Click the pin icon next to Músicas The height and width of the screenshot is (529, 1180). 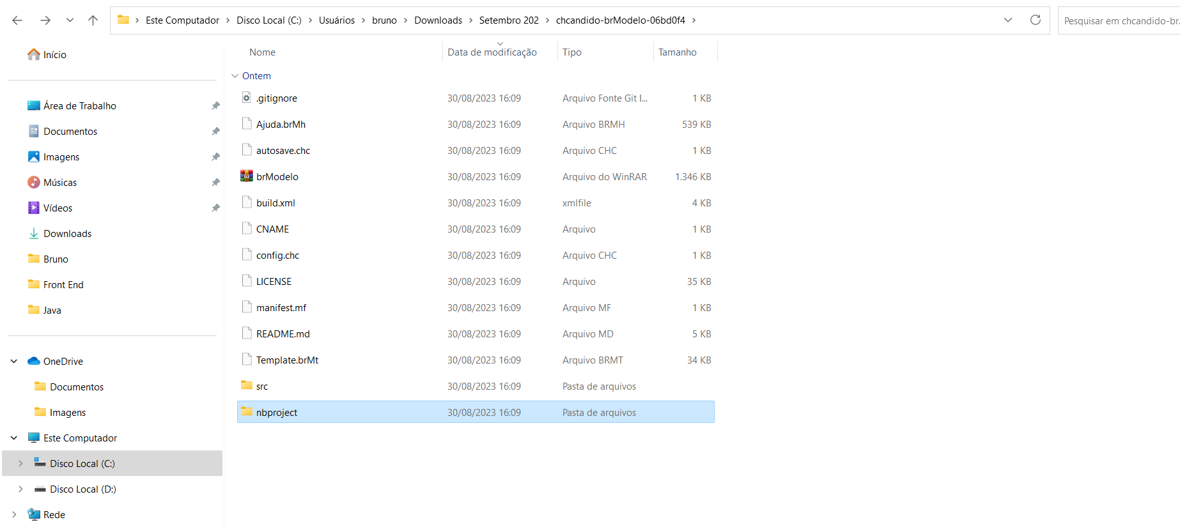tap(215, 182)
